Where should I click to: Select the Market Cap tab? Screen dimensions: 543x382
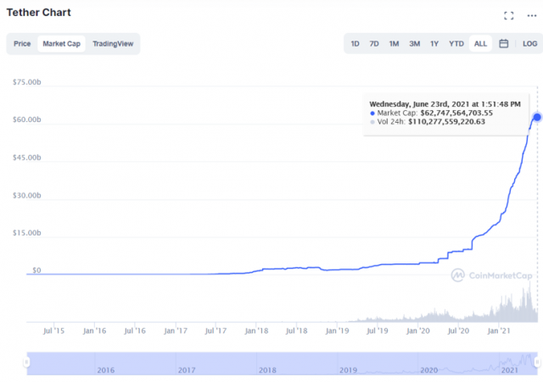pos(61,44)
